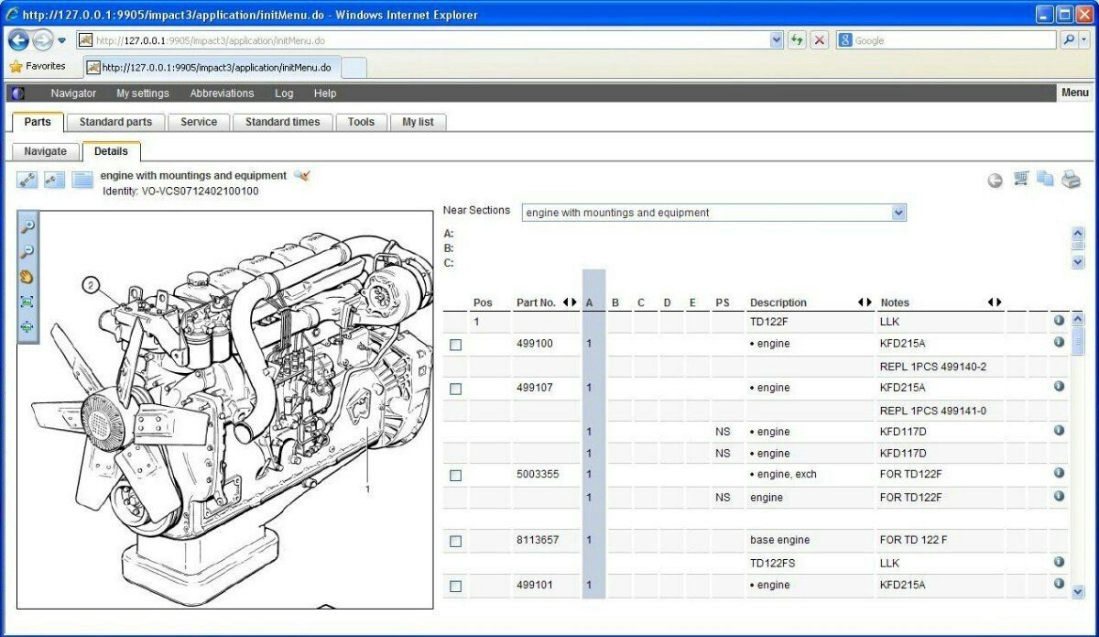
Task: Click Part No. column sort arrows
Action: (570, 302)
